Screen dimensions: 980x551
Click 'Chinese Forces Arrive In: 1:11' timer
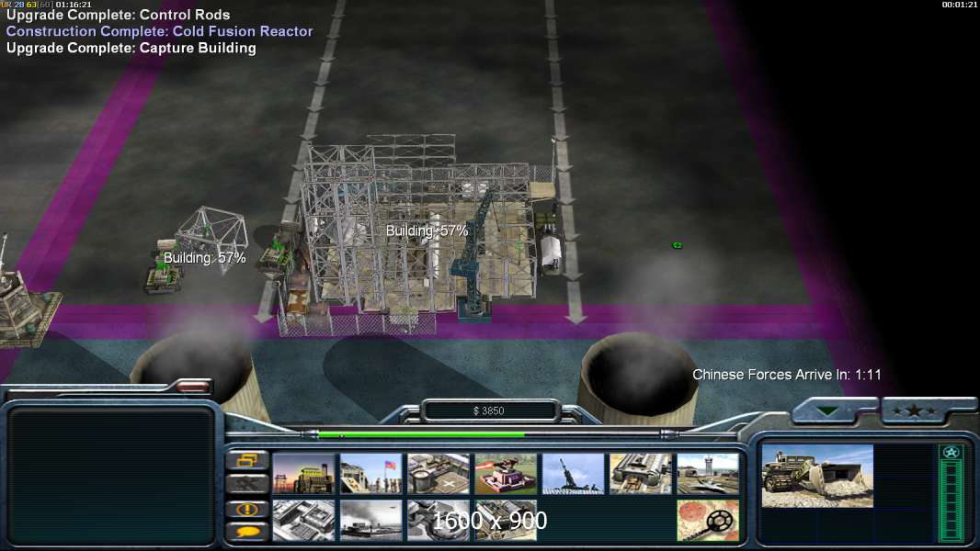[x=787, y=375]
